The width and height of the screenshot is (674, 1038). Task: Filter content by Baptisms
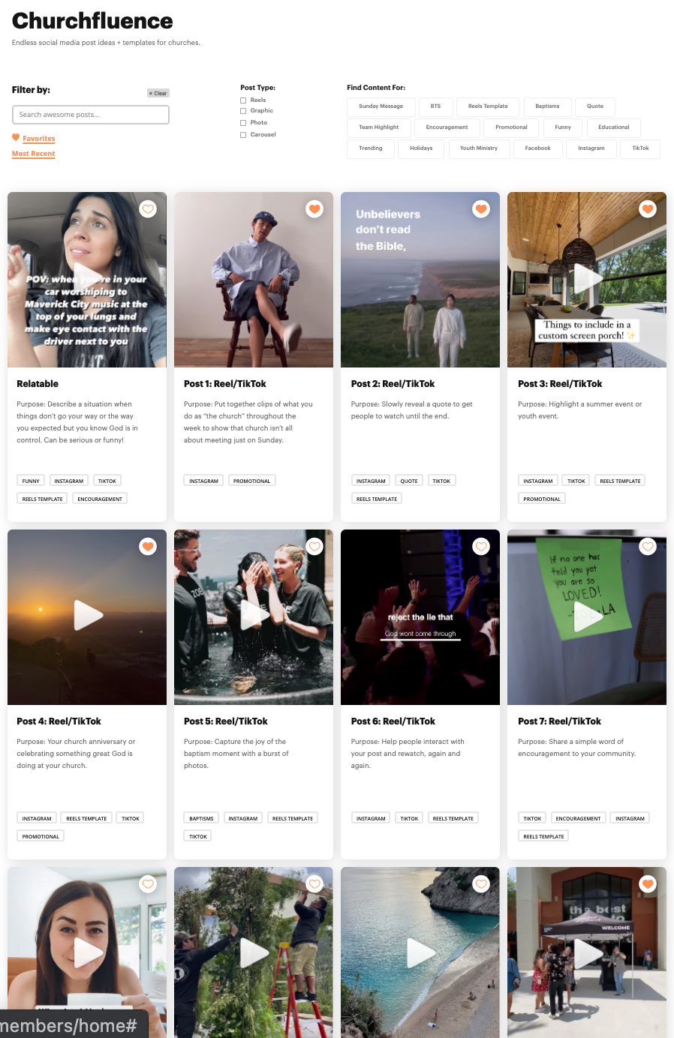point(547,106)
